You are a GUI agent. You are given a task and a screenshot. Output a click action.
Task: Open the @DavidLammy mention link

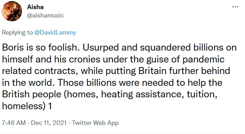(x=55, y=32)
